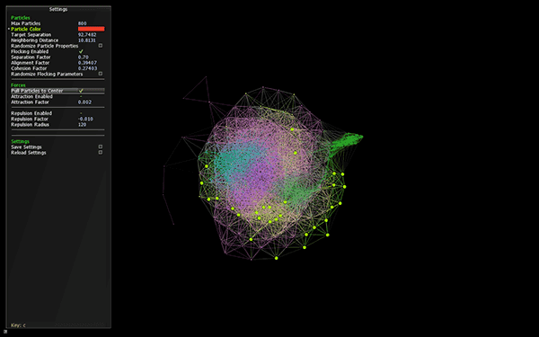Enable the Attraction Enabled option
The width and height of the screenshot is (539, 337).
[x=81, y=97]
